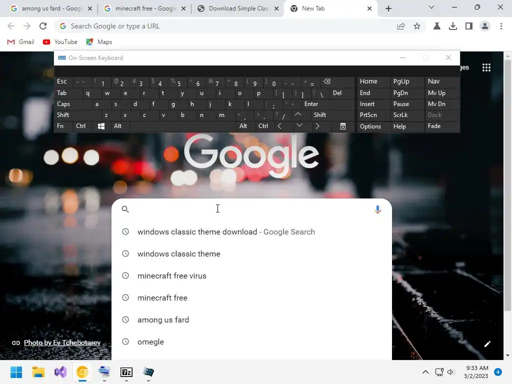Screen dimensions: 512x384
Task: Click the customize Chrome pencil icon
Action: [x=487, y=344]
